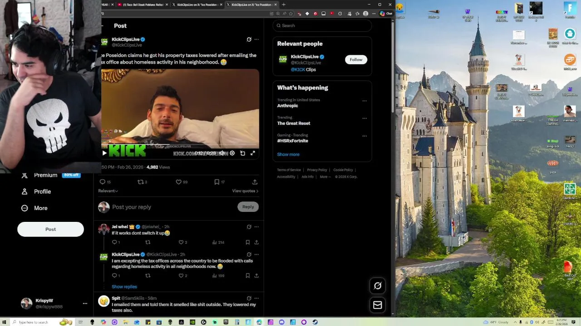Click the Reply button
This screenshot has width=581, height=326.
coord(248,207)
